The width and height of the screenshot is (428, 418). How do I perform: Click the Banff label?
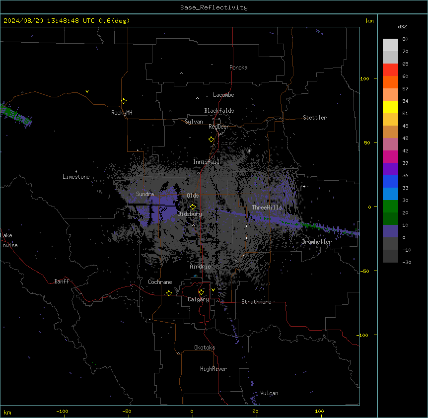click(x=62, y=281)
